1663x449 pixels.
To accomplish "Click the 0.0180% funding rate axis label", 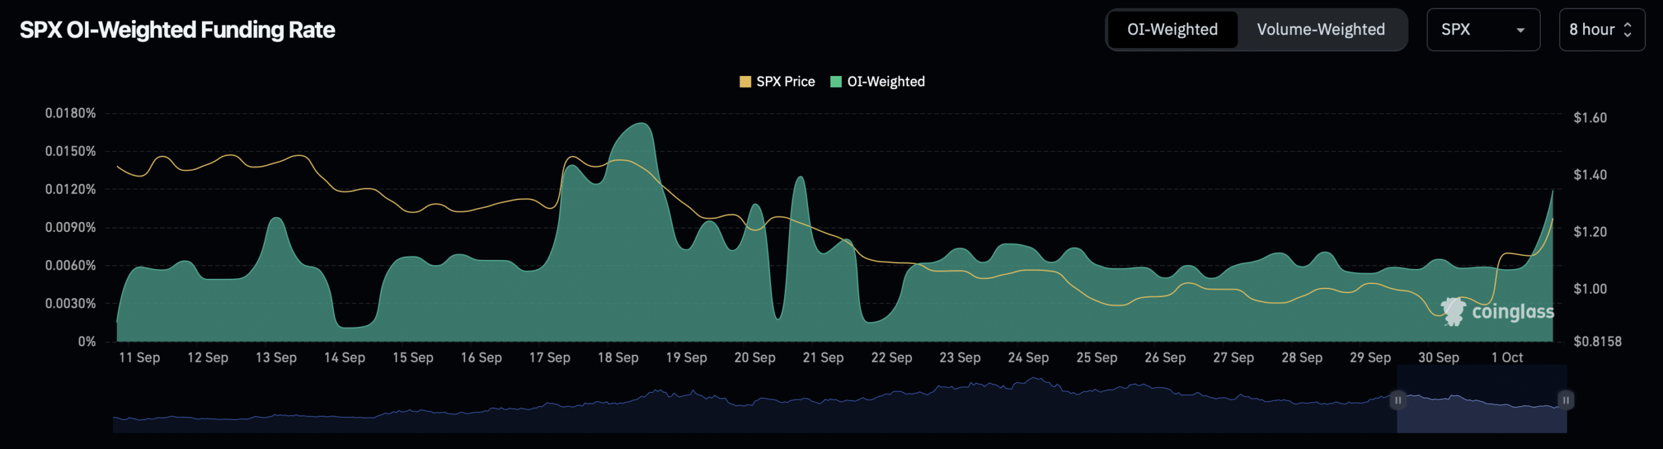I will (70, 113).
